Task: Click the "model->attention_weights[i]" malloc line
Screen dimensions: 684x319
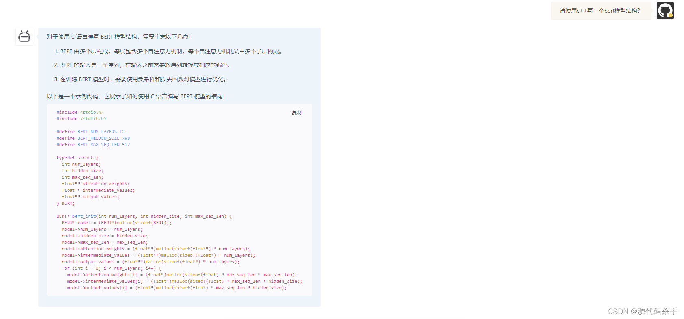Action: point(182,275)
